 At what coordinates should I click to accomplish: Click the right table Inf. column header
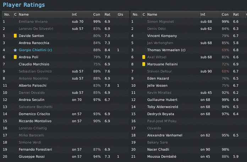203,15
